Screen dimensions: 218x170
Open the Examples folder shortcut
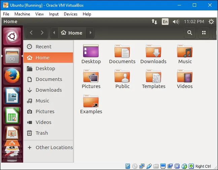(x=91, y=102)
